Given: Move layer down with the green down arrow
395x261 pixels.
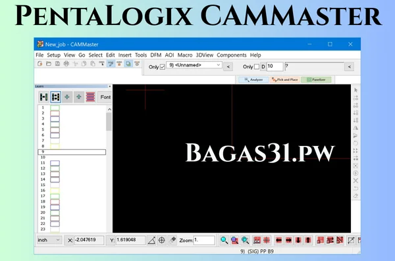Looking at the screenshot, I should 67,97.
